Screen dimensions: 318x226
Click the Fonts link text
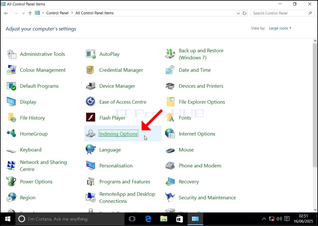pos(185,118)
